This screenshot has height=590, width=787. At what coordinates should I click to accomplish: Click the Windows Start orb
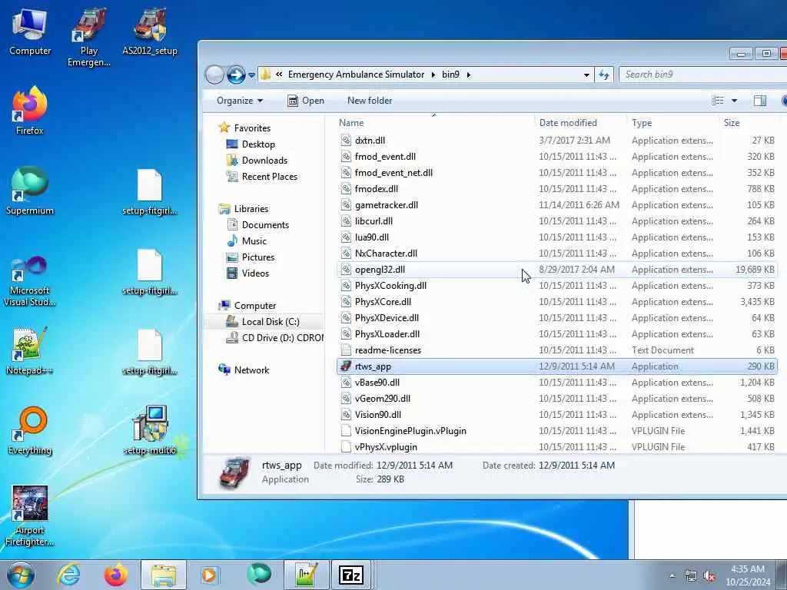click(21, 575)
